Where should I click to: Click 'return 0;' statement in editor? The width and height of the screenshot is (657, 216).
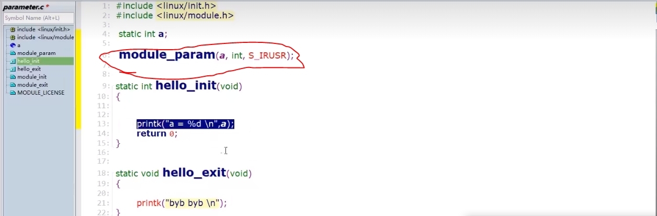tap(157, 133)
